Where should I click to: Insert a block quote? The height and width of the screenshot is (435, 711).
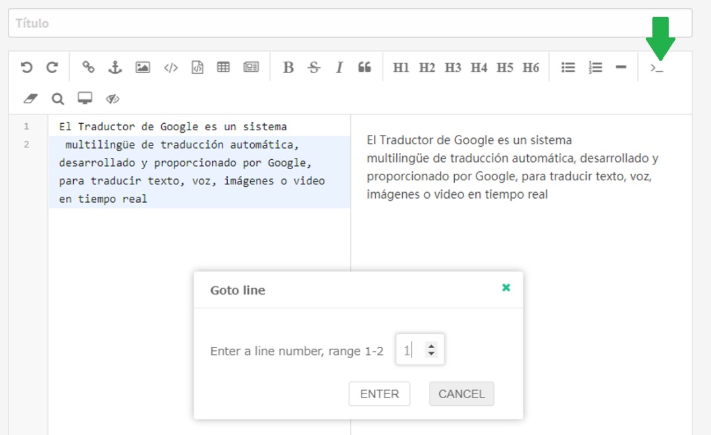[364, 68]
